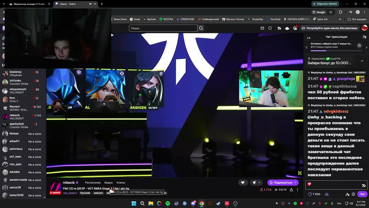Expand the pinned message chevron
This screenshot has width=369, height=208.
coord(362,61)
